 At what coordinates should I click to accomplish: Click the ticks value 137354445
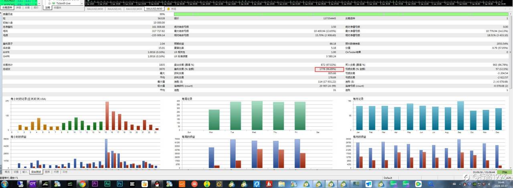click(x=329, y=18)
